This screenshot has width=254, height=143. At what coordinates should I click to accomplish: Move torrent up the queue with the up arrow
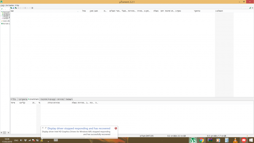pos(28,8)
